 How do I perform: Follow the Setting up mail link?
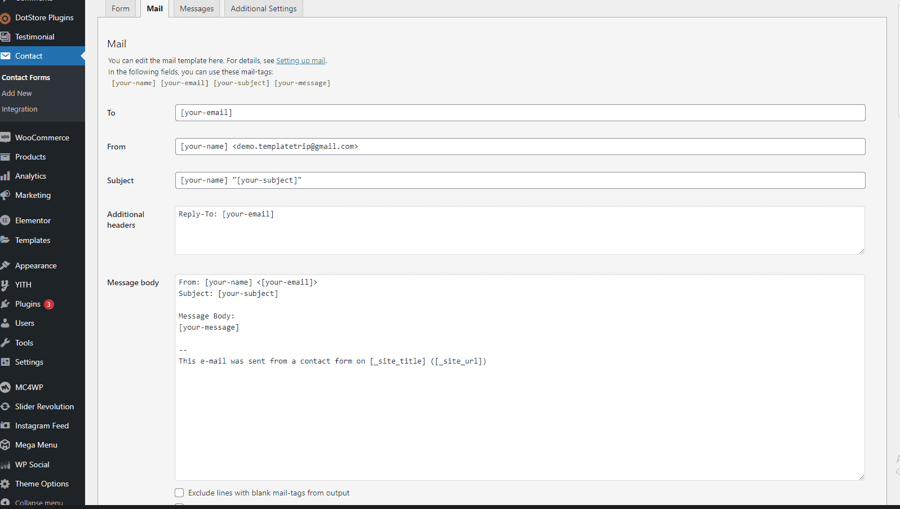tap(300, 60)
